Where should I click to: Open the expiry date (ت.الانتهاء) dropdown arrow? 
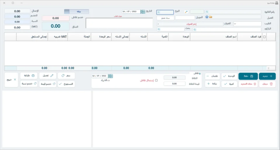tap(112, 76)
